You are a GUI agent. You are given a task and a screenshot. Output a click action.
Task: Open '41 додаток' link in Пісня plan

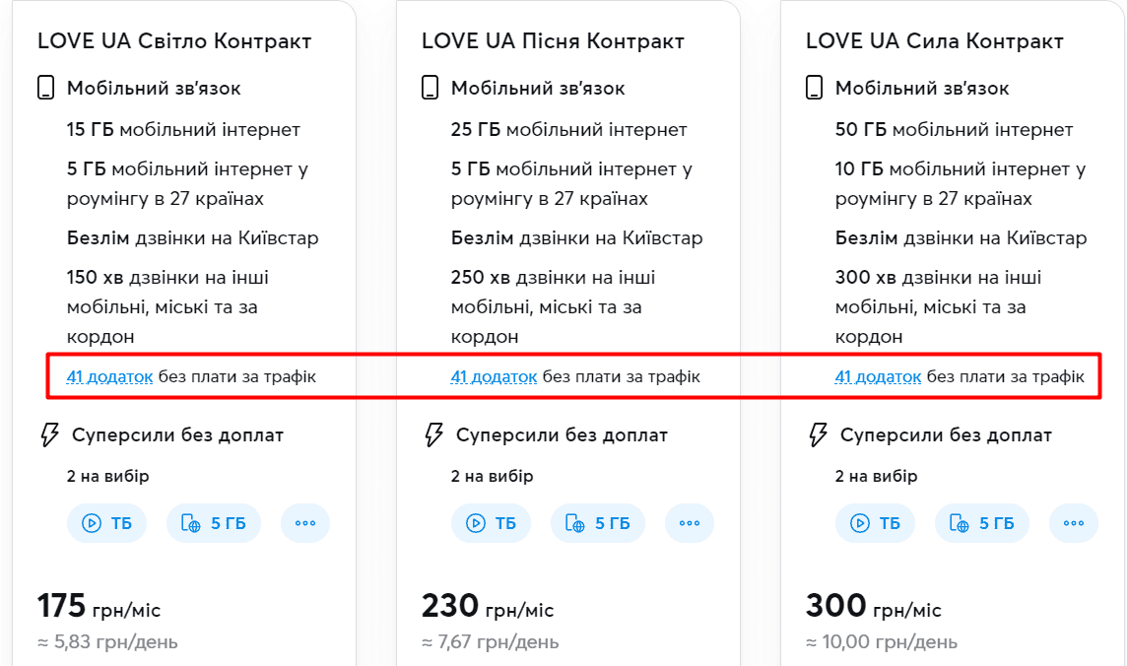(x=494, y=376)
